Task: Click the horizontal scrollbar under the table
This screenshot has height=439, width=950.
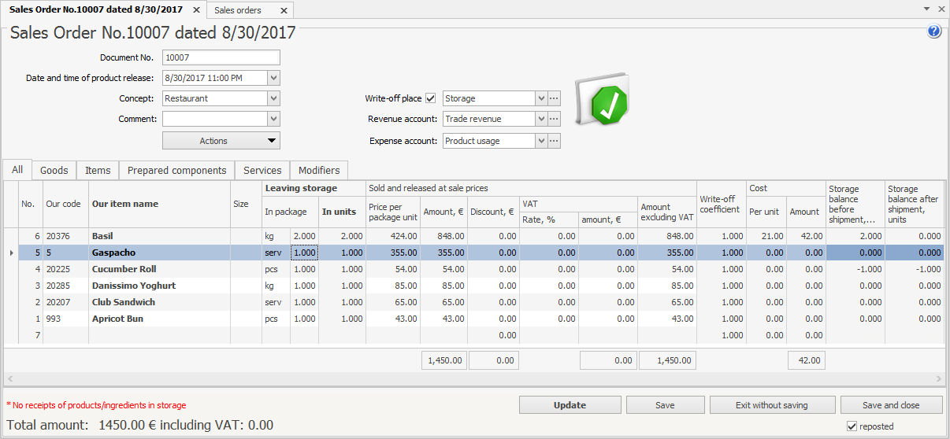Action: coord(473,378)
